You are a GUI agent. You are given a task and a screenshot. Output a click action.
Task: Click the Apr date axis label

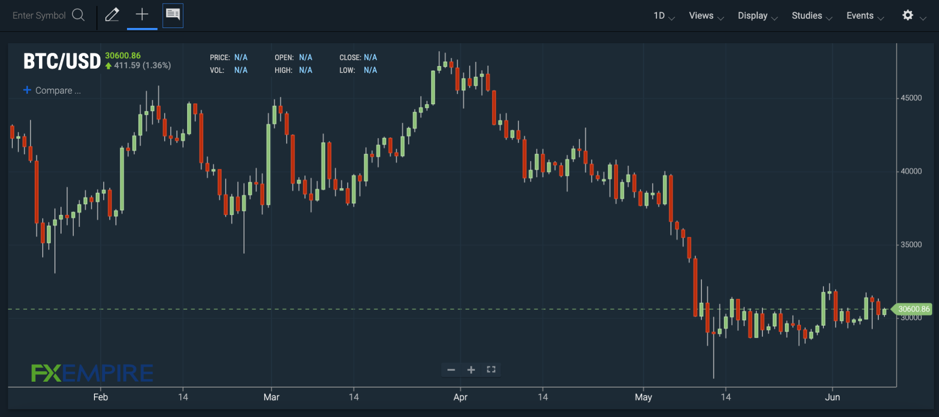(x=460, y=398)
